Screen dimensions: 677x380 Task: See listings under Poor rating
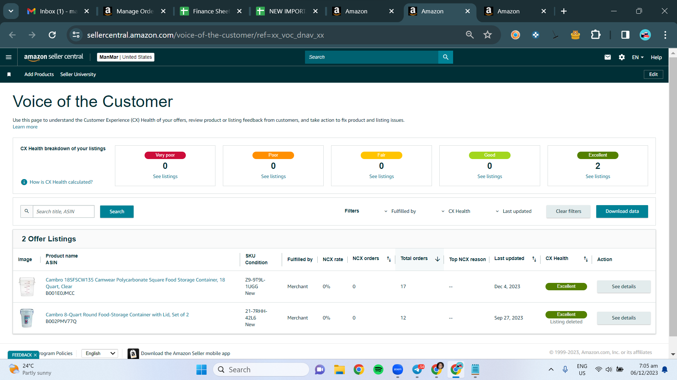(273, 176)
